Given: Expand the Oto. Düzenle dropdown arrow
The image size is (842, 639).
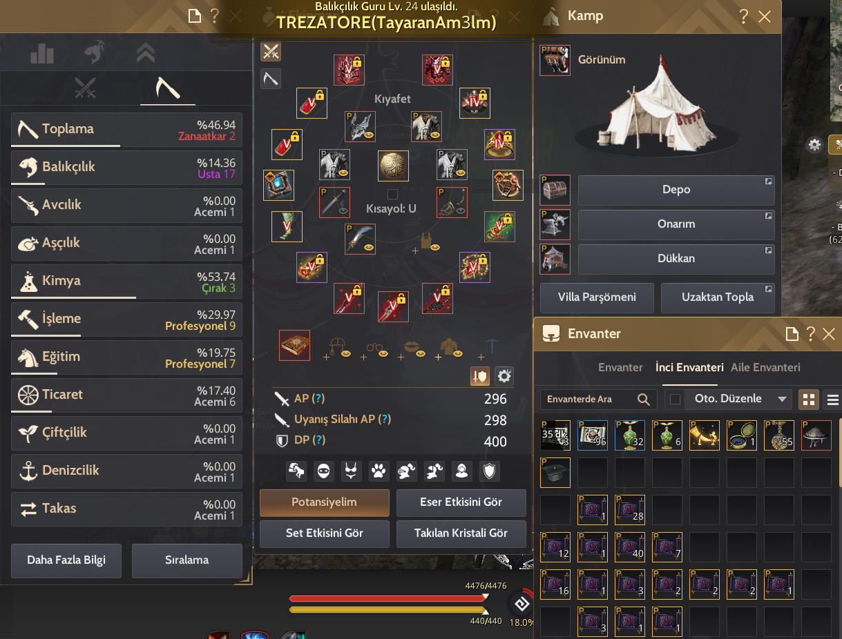Looking at the screenshot, I should (782, 399).
